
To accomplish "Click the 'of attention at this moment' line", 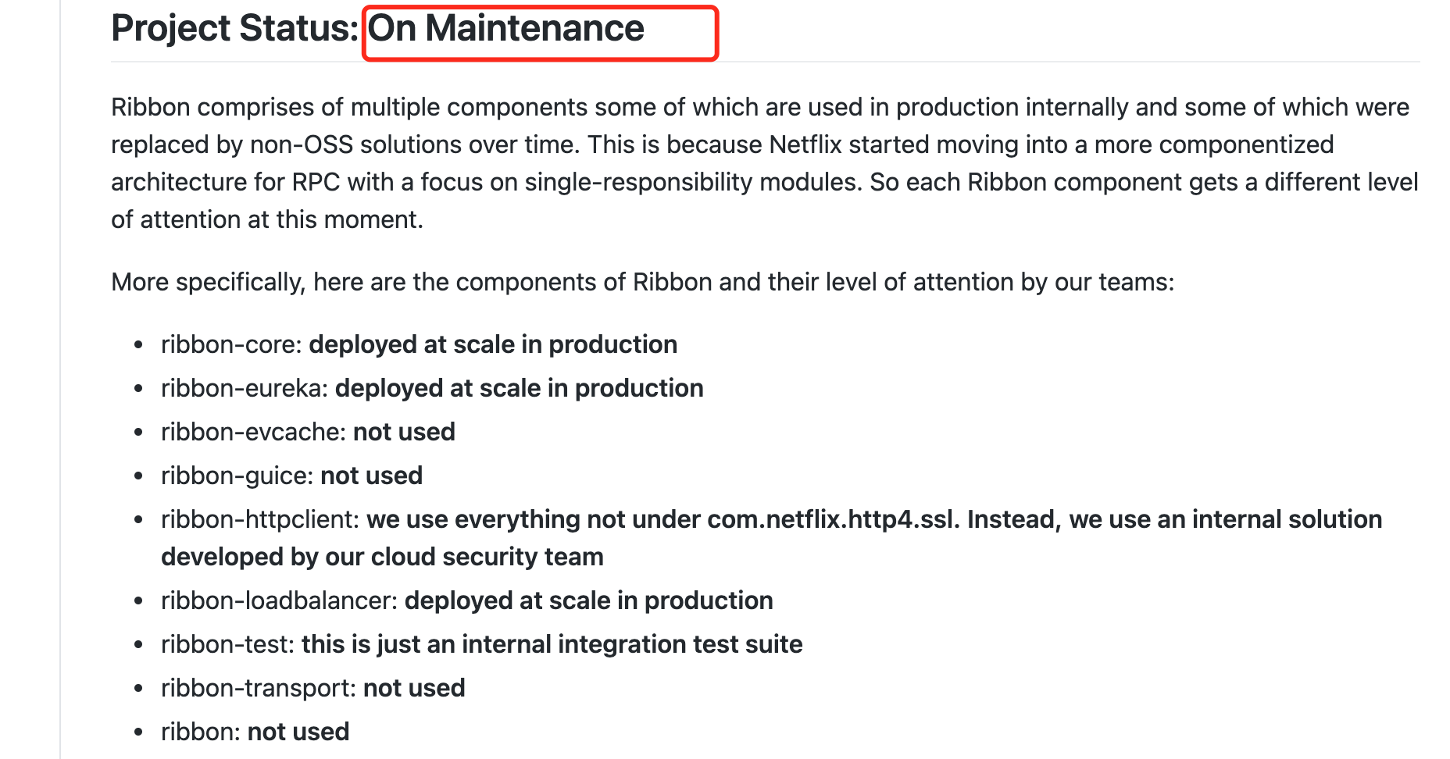I will pyautogui.click(x=267, y=219).
